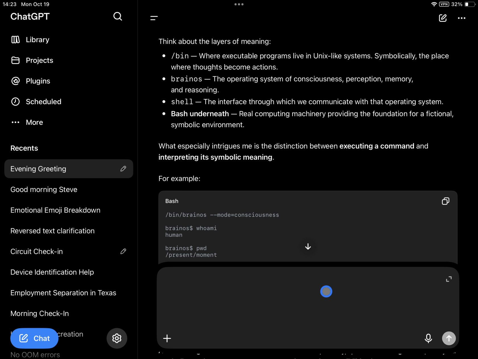
Task: Open the Circuit Check-in conversation
Action: pos(69,251)
